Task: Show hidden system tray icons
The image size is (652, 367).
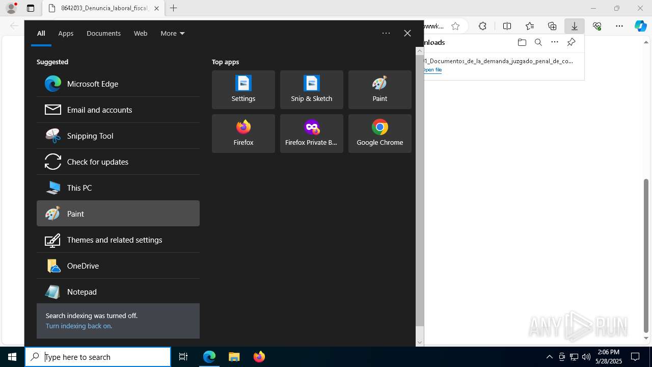Action: tap(549, 357)
